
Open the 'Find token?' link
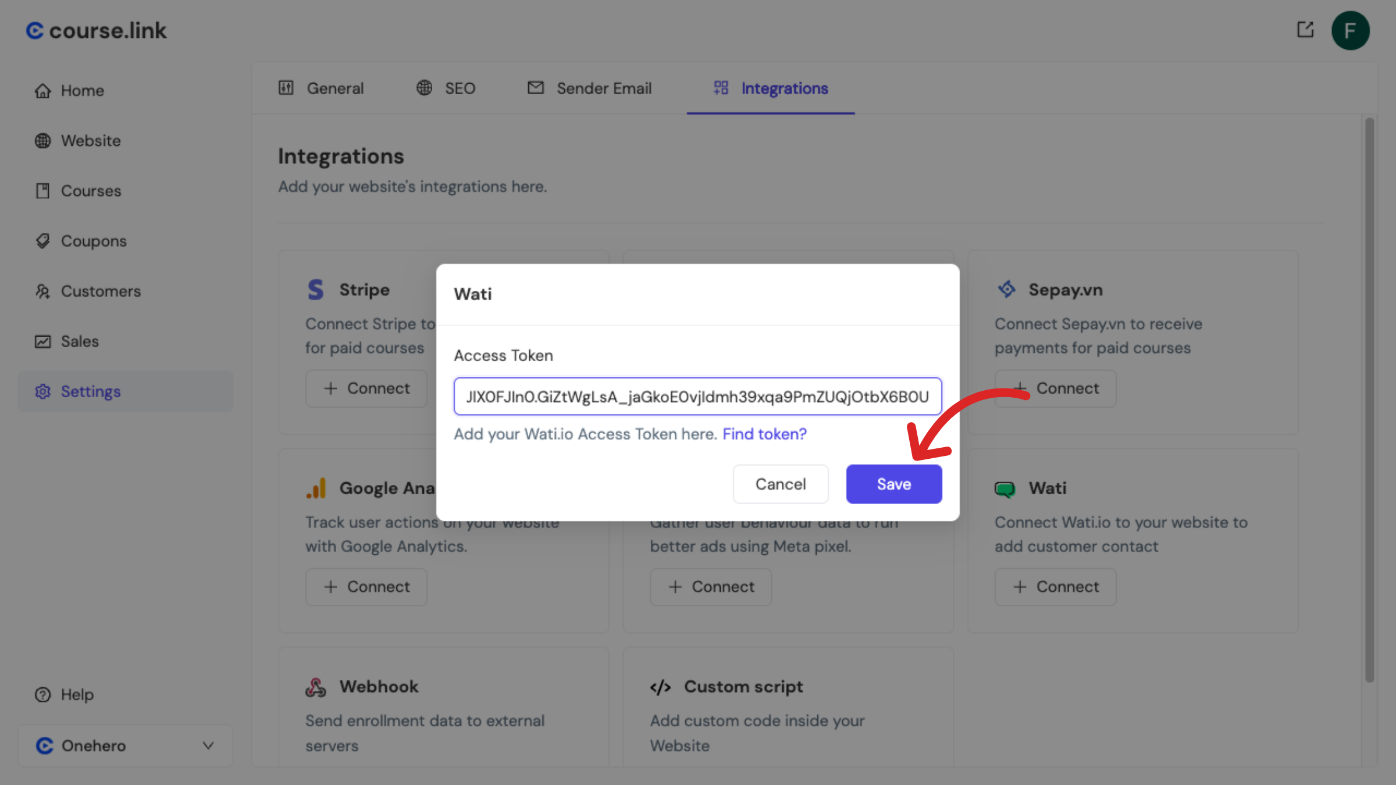[764, 434]
